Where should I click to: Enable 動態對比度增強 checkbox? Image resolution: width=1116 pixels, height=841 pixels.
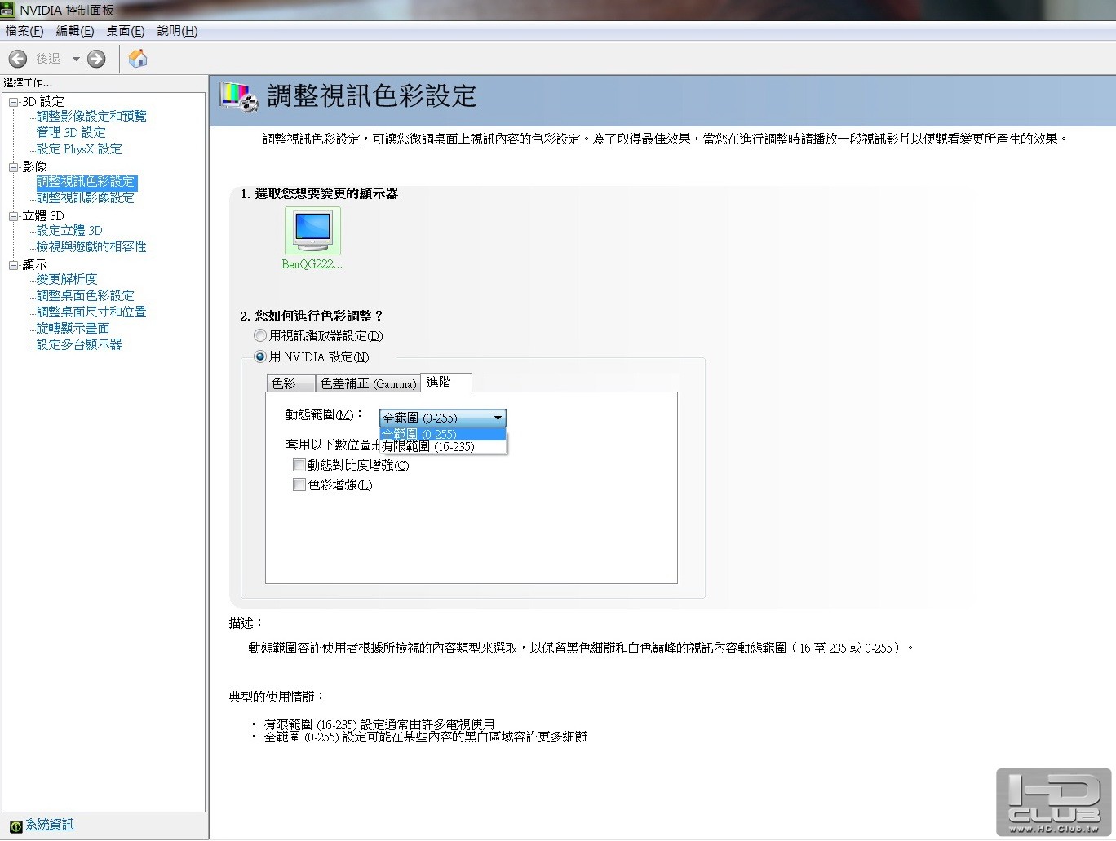click(299, 465)
